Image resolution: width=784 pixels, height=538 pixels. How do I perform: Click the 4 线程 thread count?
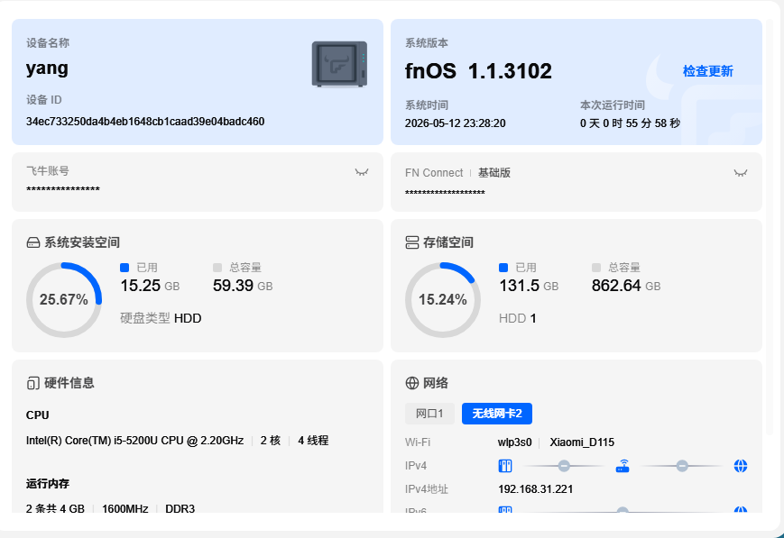(x=313, y=441)
